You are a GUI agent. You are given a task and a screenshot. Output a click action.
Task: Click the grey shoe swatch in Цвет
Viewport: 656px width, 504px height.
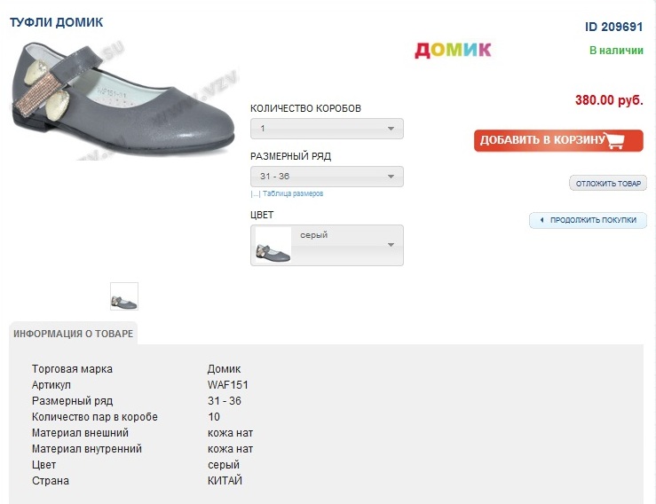tap(273, 245)
